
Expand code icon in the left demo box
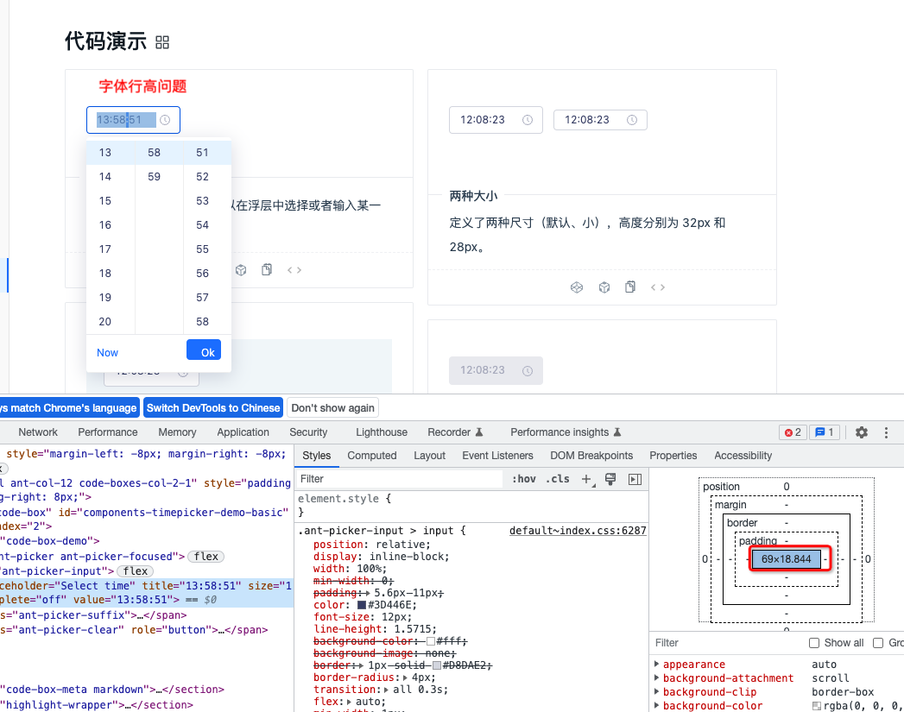pos(294,269)
